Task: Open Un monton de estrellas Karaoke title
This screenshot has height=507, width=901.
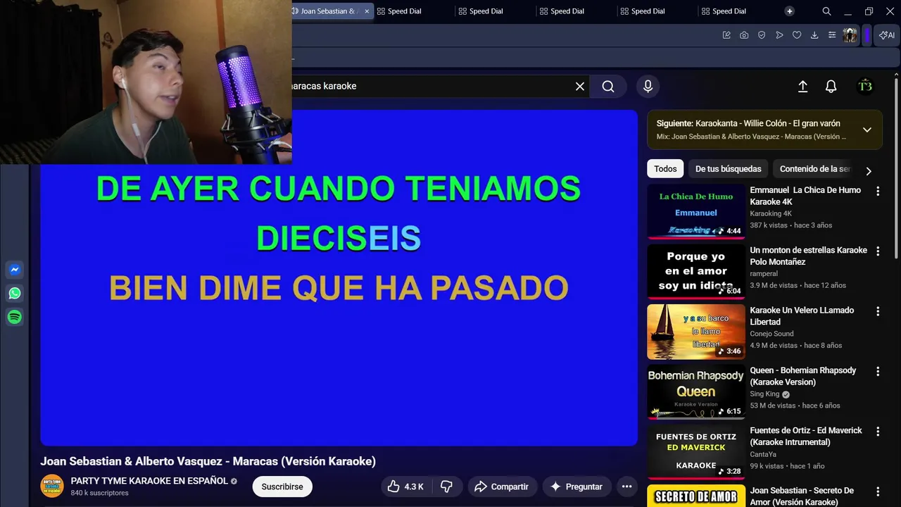Action: pos(808,256)
